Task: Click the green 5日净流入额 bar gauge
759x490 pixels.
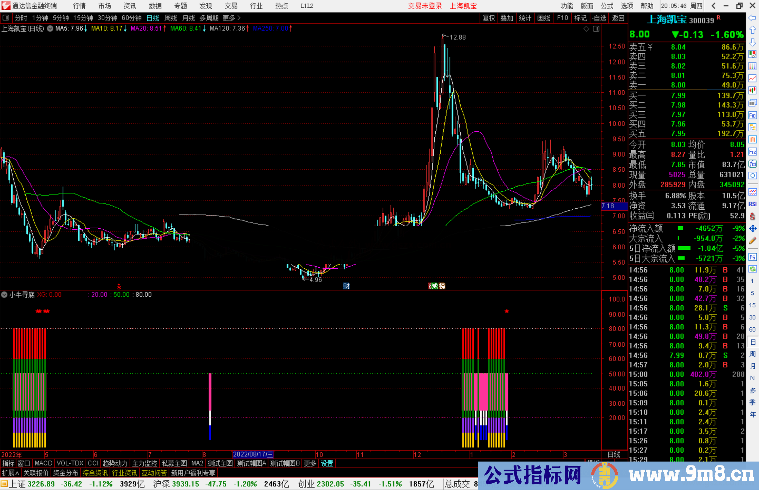Action: coord(683,248)
